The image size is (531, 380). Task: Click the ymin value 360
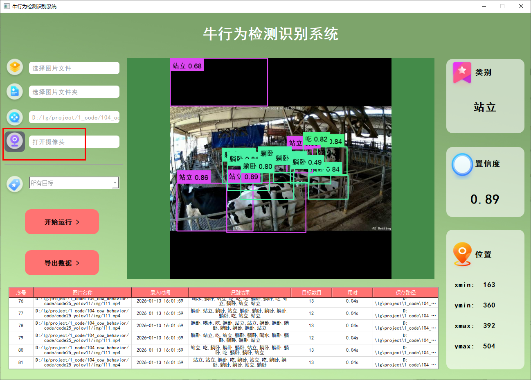[x=489, y=305]
